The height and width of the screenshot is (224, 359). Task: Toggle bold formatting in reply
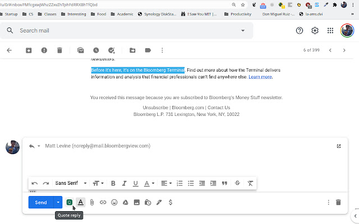coord(113,183)
